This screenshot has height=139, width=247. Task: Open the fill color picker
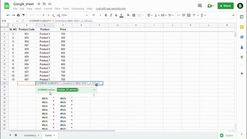128,15
